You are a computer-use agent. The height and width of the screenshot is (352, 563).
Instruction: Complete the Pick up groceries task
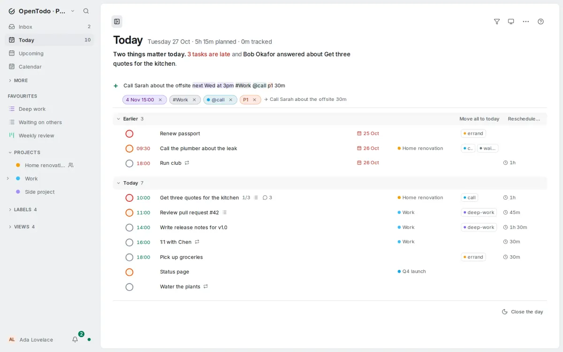129,257
